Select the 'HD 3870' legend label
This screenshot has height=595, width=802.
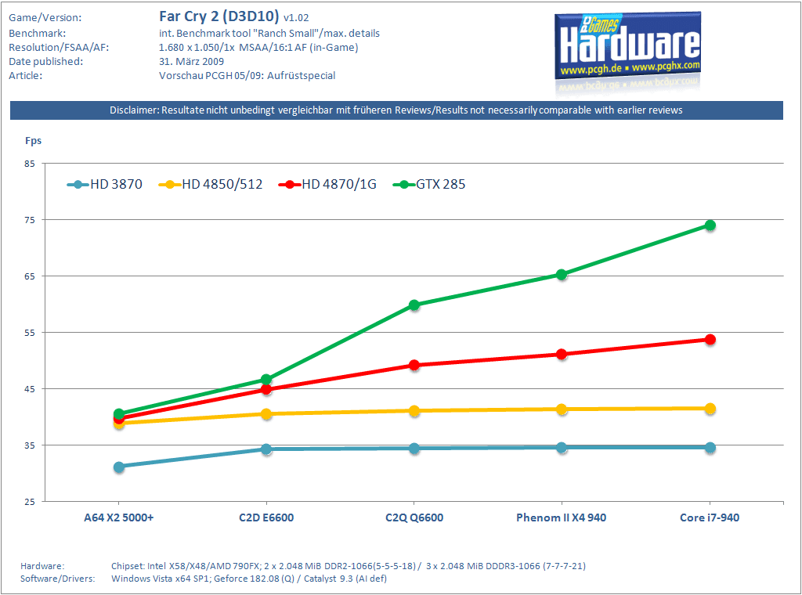116,185
